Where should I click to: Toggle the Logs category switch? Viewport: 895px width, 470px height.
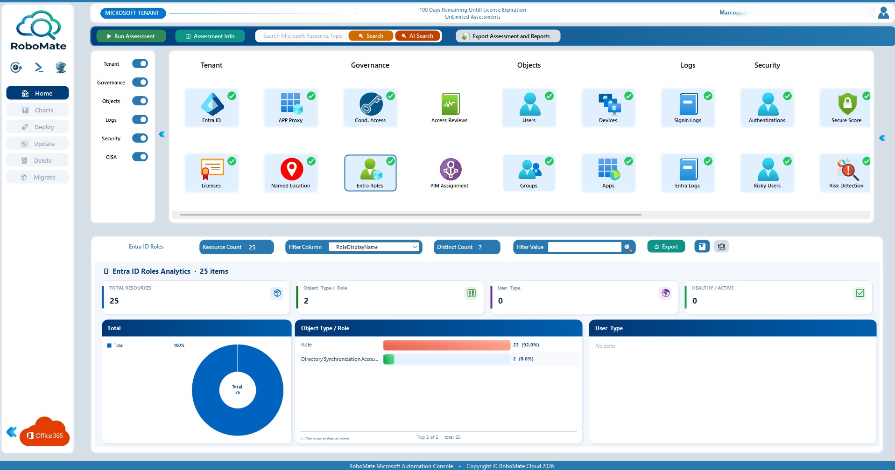[x=140, y=119]
